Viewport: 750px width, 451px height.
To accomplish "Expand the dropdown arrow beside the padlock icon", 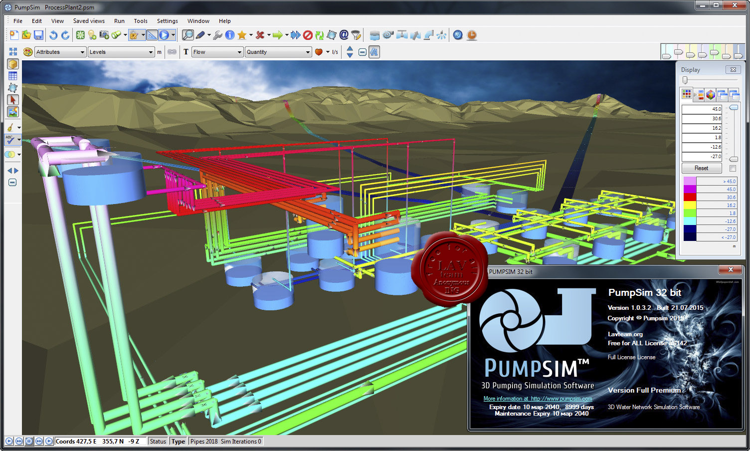I will (x=143, y=35).
